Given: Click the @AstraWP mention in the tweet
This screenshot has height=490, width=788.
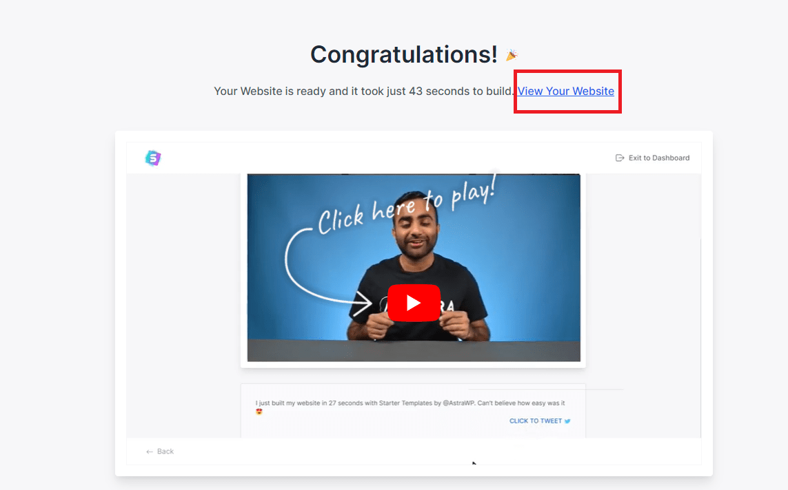Looking at the screenshot, I should click(x=458, y=403).
